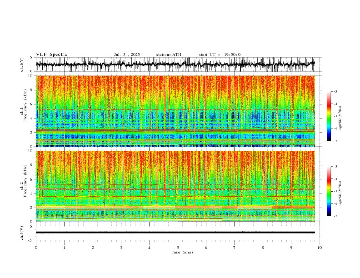Click the "-3" tick on ch.1 color scale

(335, 91)
